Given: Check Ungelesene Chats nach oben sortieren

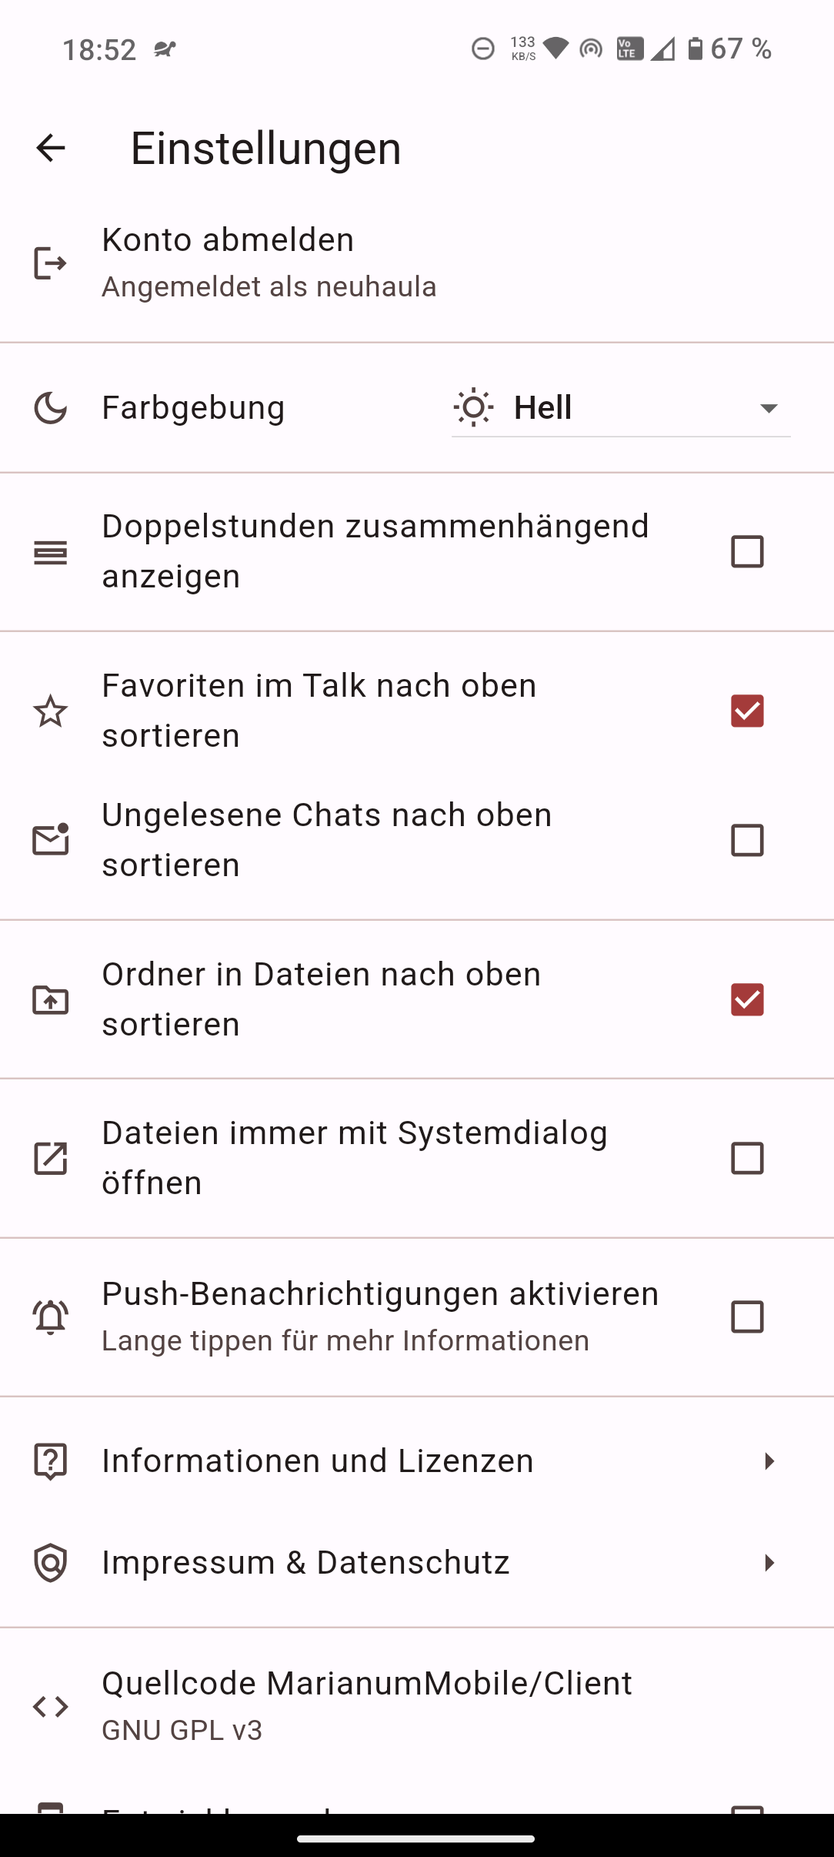Looking at the screenshot, I should coord(747,840).
